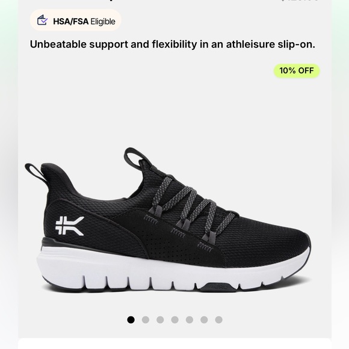Click the gray laces on the sneaker
The width and height of the screenshot is (349, 349).
[193, 206]
